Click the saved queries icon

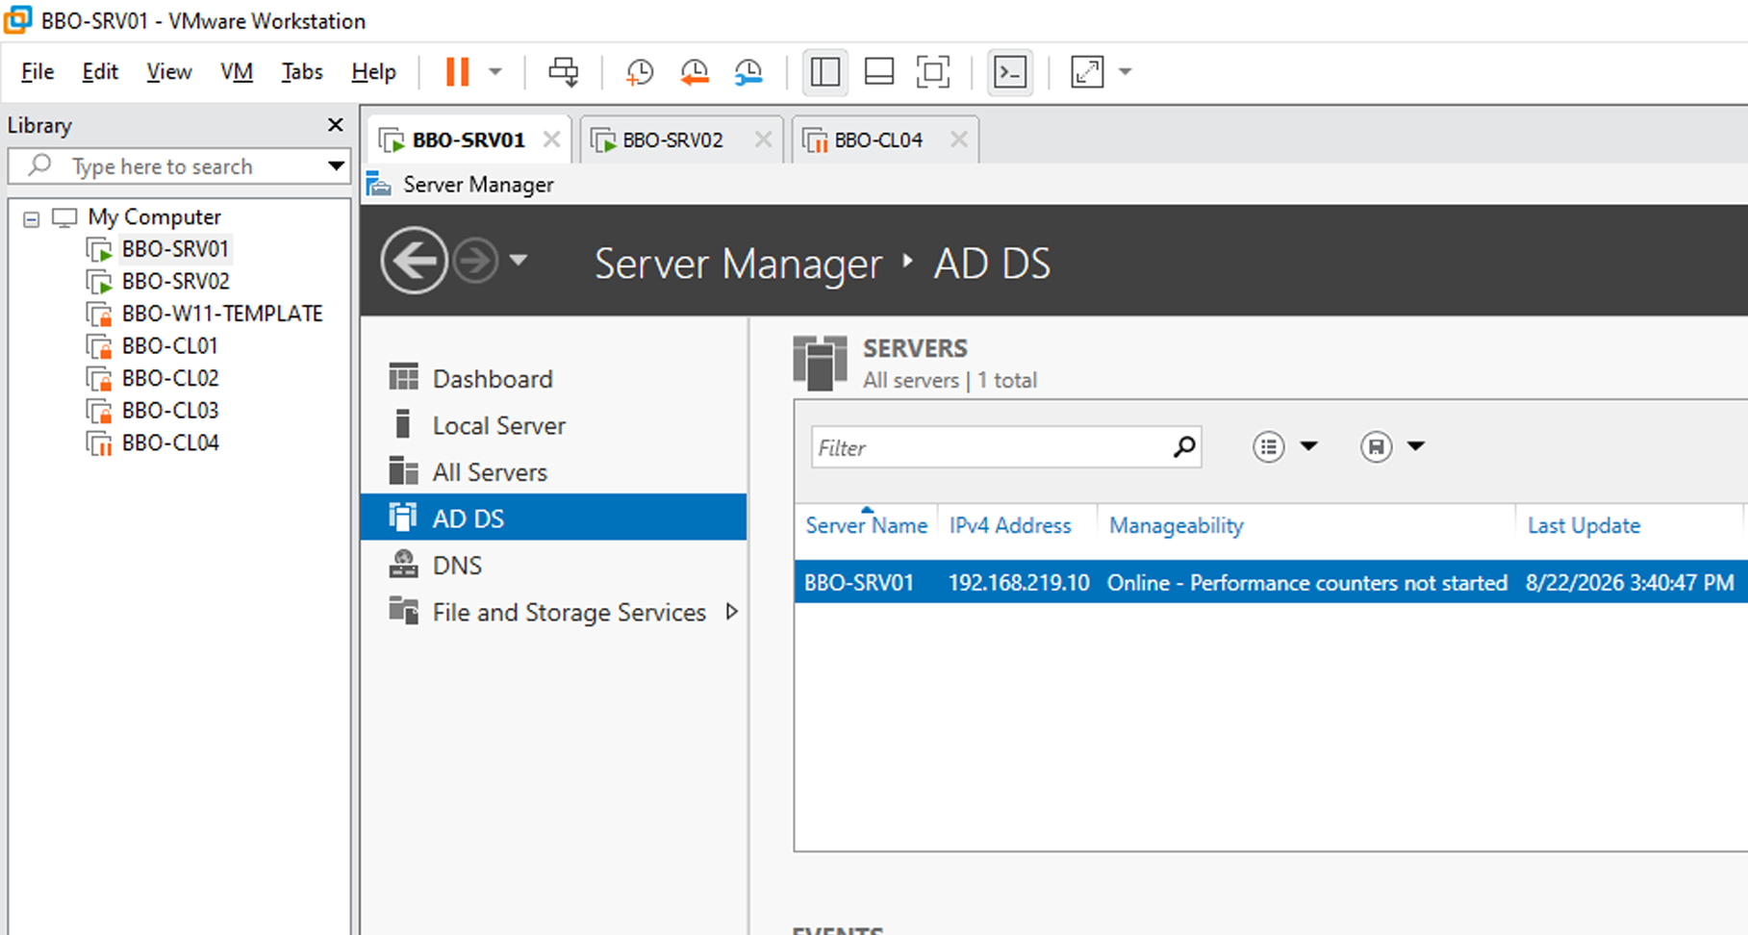pos(1377,446)
